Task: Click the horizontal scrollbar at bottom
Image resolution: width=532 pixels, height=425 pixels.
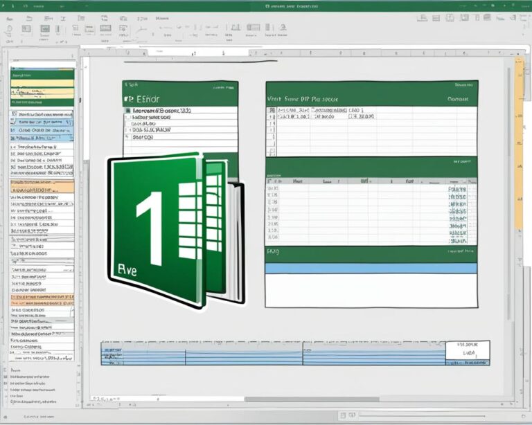Action: (312, 399)
